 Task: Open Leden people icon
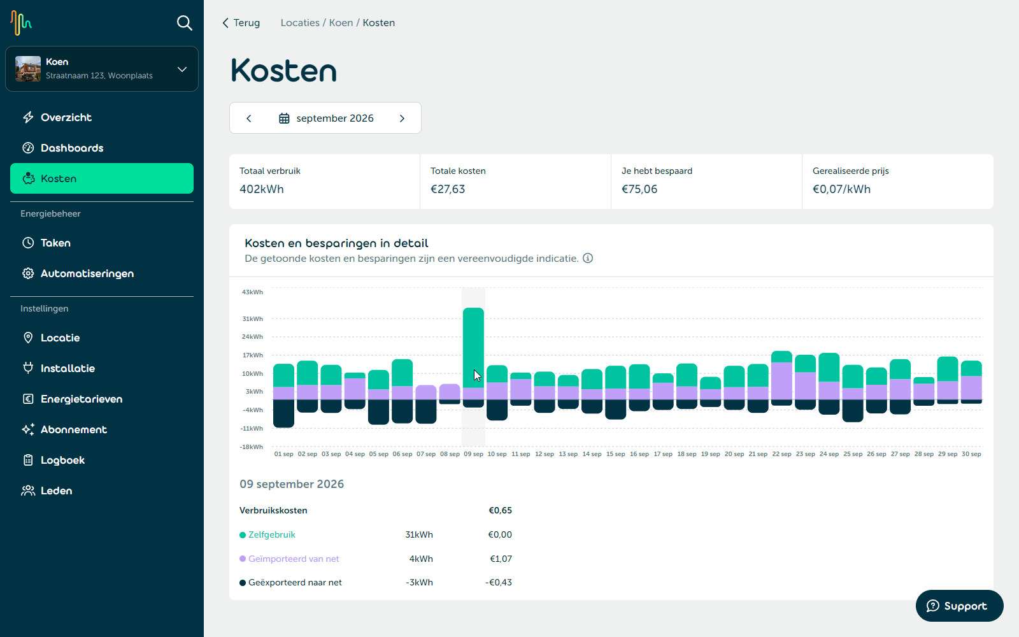click(28, 490)
